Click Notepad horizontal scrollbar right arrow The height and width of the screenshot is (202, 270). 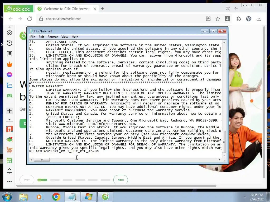(x=219, y=160)
